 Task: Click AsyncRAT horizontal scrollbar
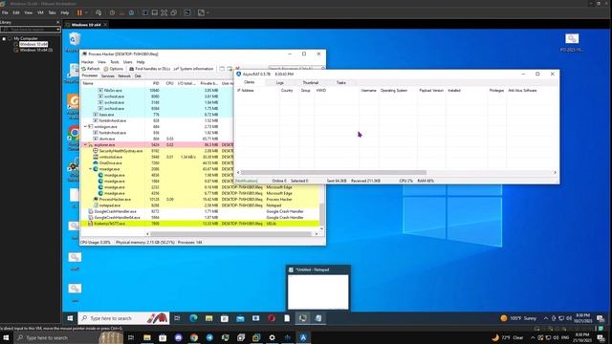pos(334,172)
